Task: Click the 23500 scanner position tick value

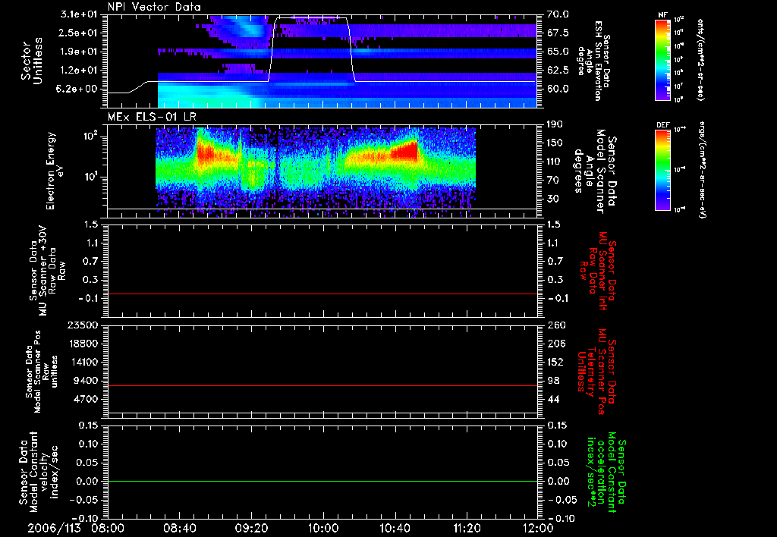Action: pos(83,325)
